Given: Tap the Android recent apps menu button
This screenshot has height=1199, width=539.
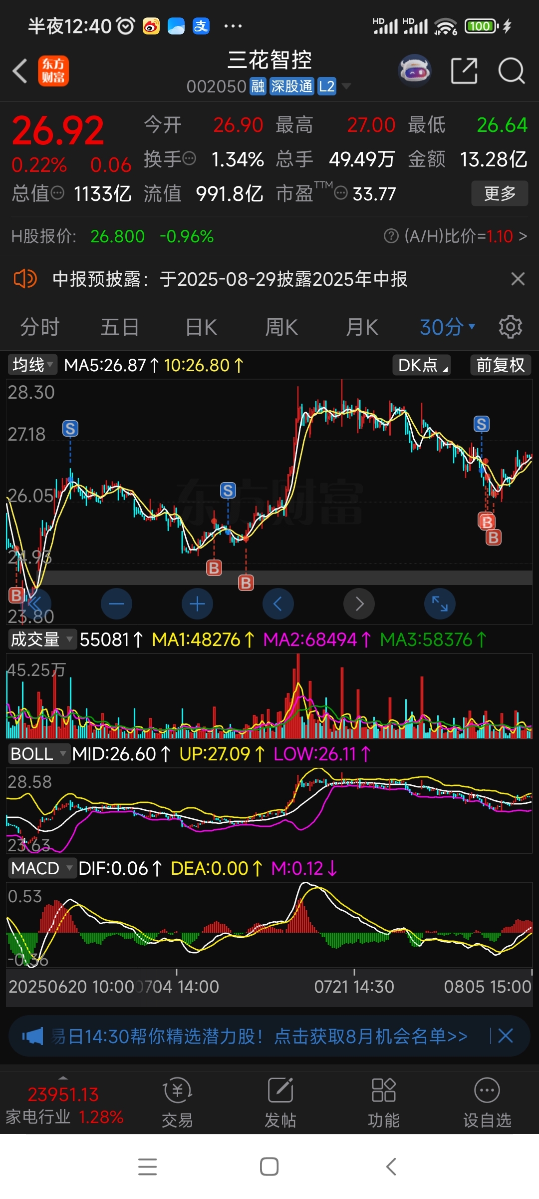Looking at the screenshot, I should 148,1167.
